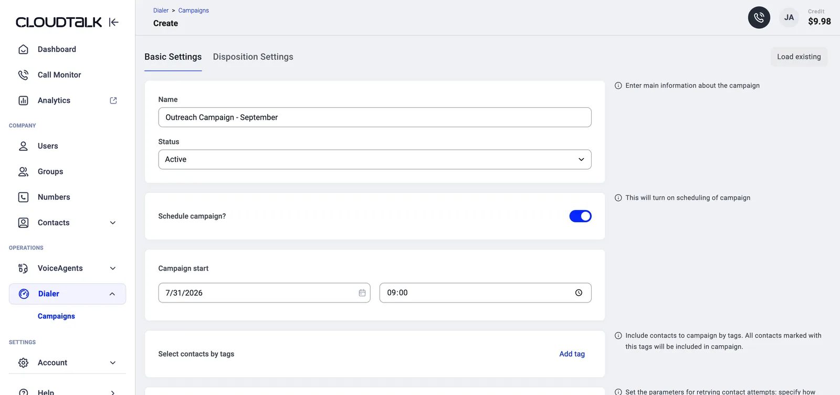Image resolution: width=840 pixels, height=395 pixels.
Task: Click the Dashboard home icon
Action: coord(23,49)
